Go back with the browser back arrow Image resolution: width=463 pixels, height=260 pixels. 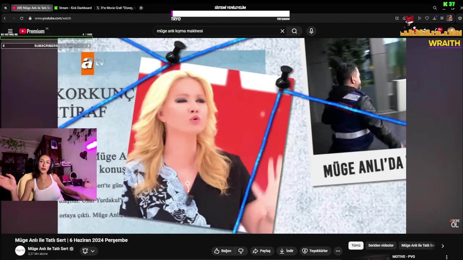(5, 18)
